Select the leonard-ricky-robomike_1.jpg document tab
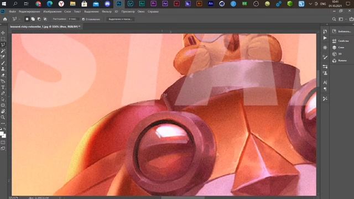 [x=45, y=27]
